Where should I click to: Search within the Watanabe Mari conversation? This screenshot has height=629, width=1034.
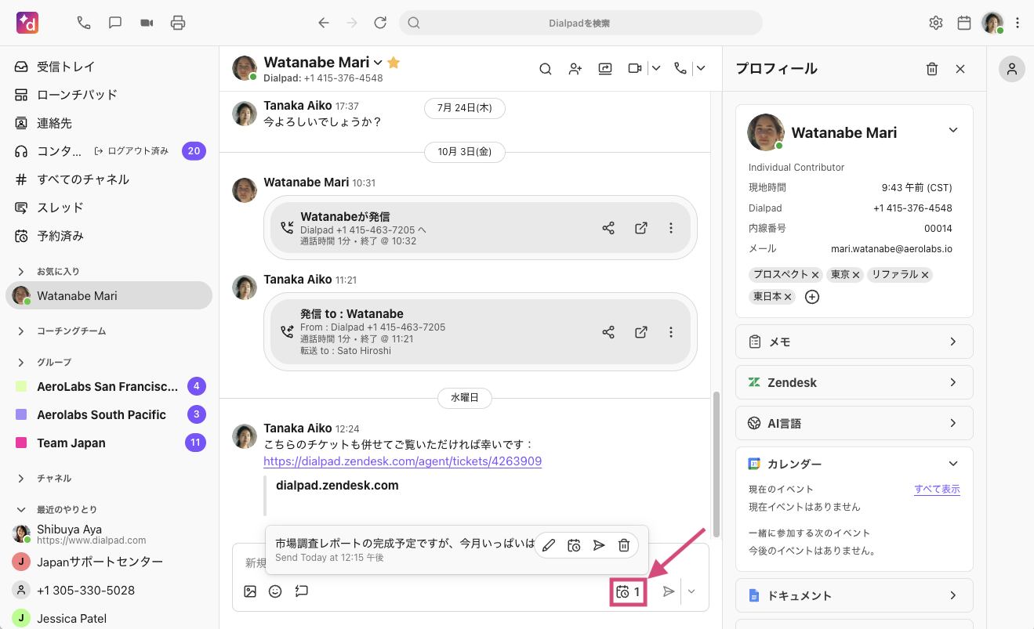[x=545, y=69]
